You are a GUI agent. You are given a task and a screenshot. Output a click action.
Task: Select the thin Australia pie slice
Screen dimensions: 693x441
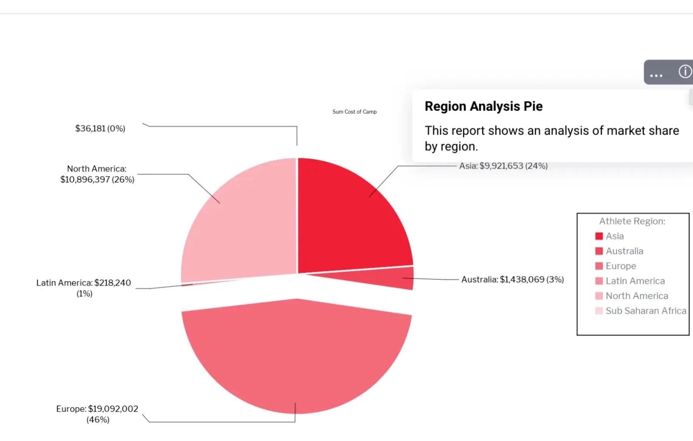(x=390, y=278)
